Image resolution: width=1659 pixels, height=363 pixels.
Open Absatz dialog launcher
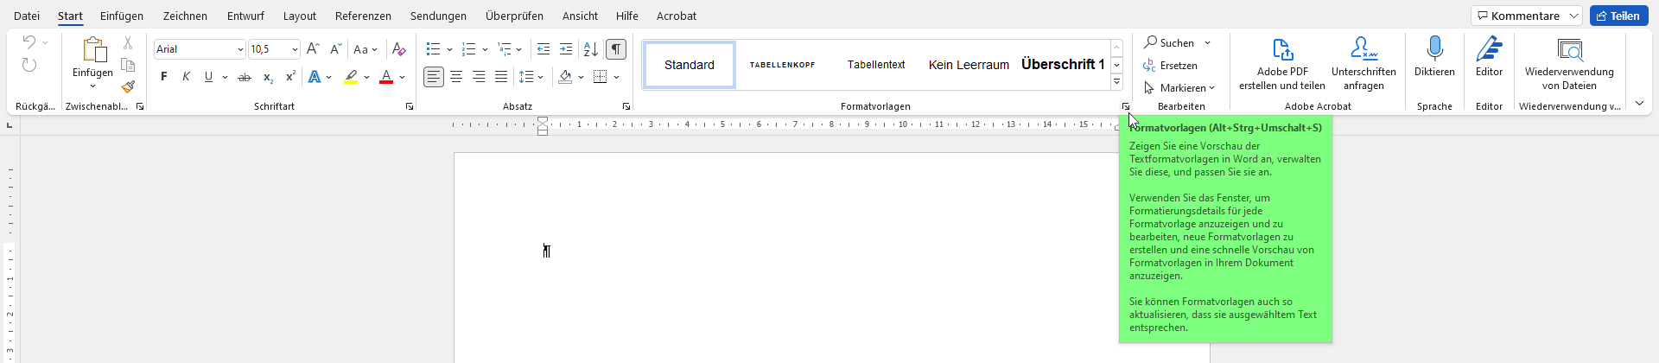[x=626, y=106]
